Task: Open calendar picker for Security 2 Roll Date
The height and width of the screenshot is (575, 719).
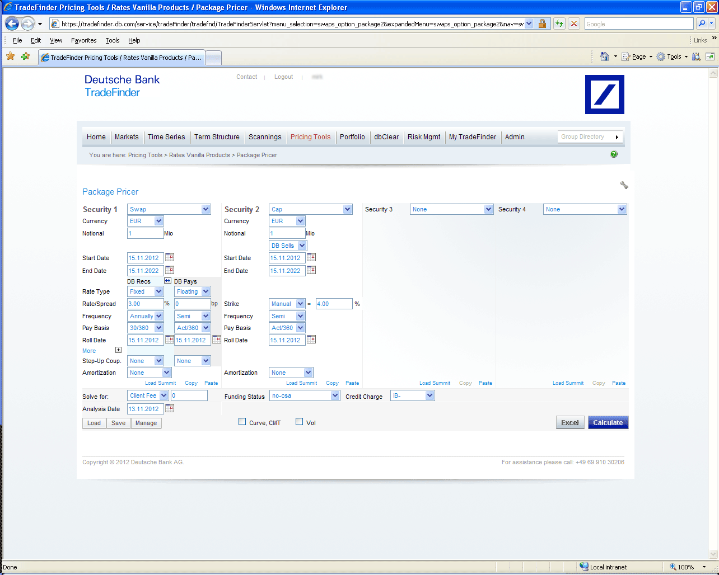Action: (311, 340)
